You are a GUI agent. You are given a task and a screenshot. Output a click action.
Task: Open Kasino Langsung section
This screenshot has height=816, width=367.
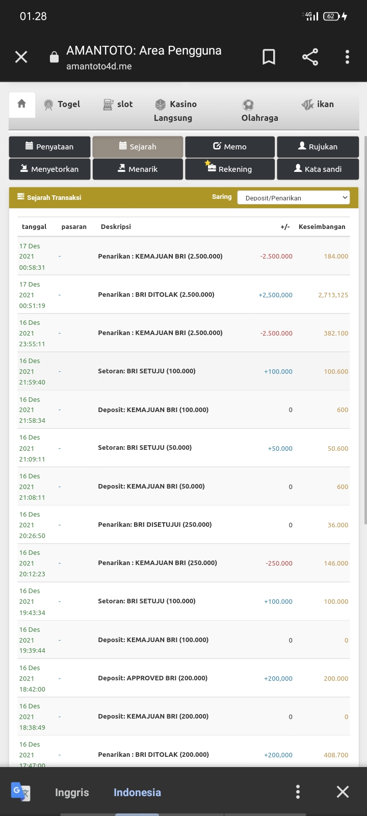coord(174,111)
